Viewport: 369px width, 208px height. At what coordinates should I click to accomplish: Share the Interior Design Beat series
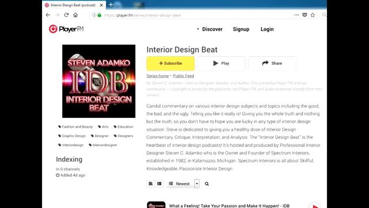(x=272, y=63)
